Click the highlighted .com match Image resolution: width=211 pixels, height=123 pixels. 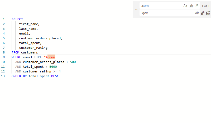(51, 57)
